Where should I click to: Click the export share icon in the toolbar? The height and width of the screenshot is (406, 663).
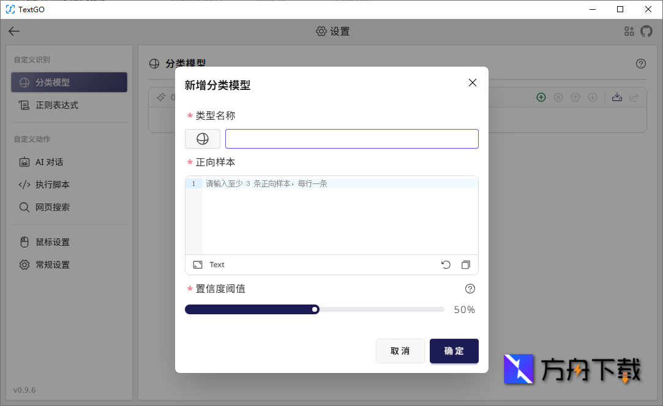tap(634, 97)
